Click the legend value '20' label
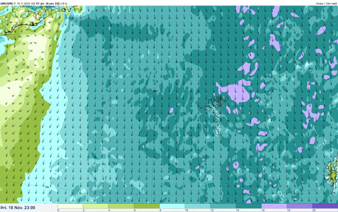This screenshot has height=212, width=338. [314, 210]
